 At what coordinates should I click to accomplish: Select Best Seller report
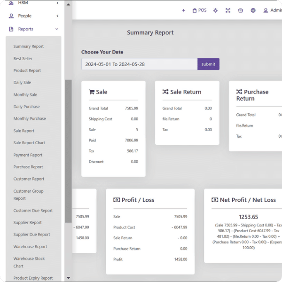(23, 59)
